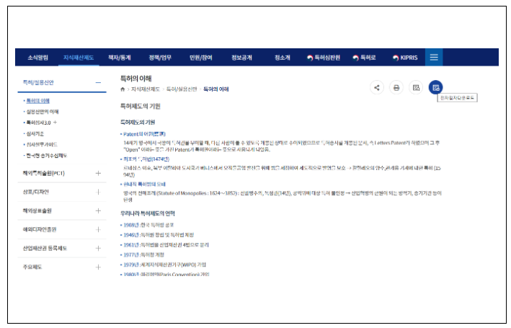Image resolution: width=511 pixels, height=328 pixels.
Task: Click 특허/실용신안 in the breadcrumb
Action: 182,89
